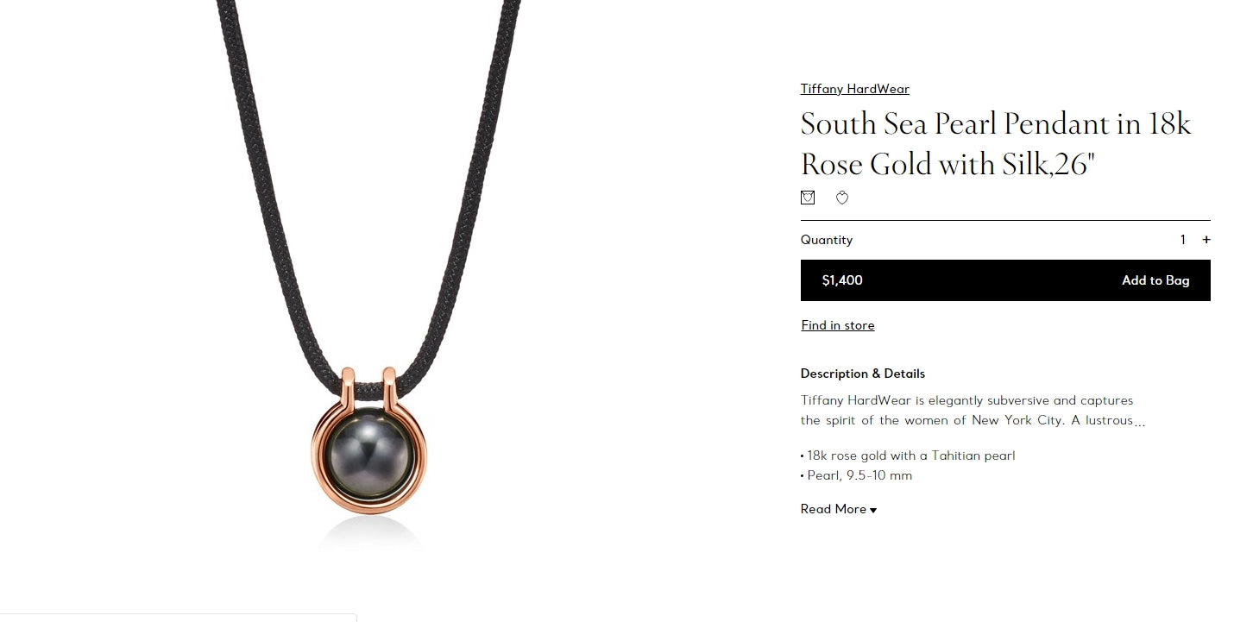Viewport: 1234px width, 622px height.
Task: Click the truncated description ellipsis
Action: [x=1140, y=422]
